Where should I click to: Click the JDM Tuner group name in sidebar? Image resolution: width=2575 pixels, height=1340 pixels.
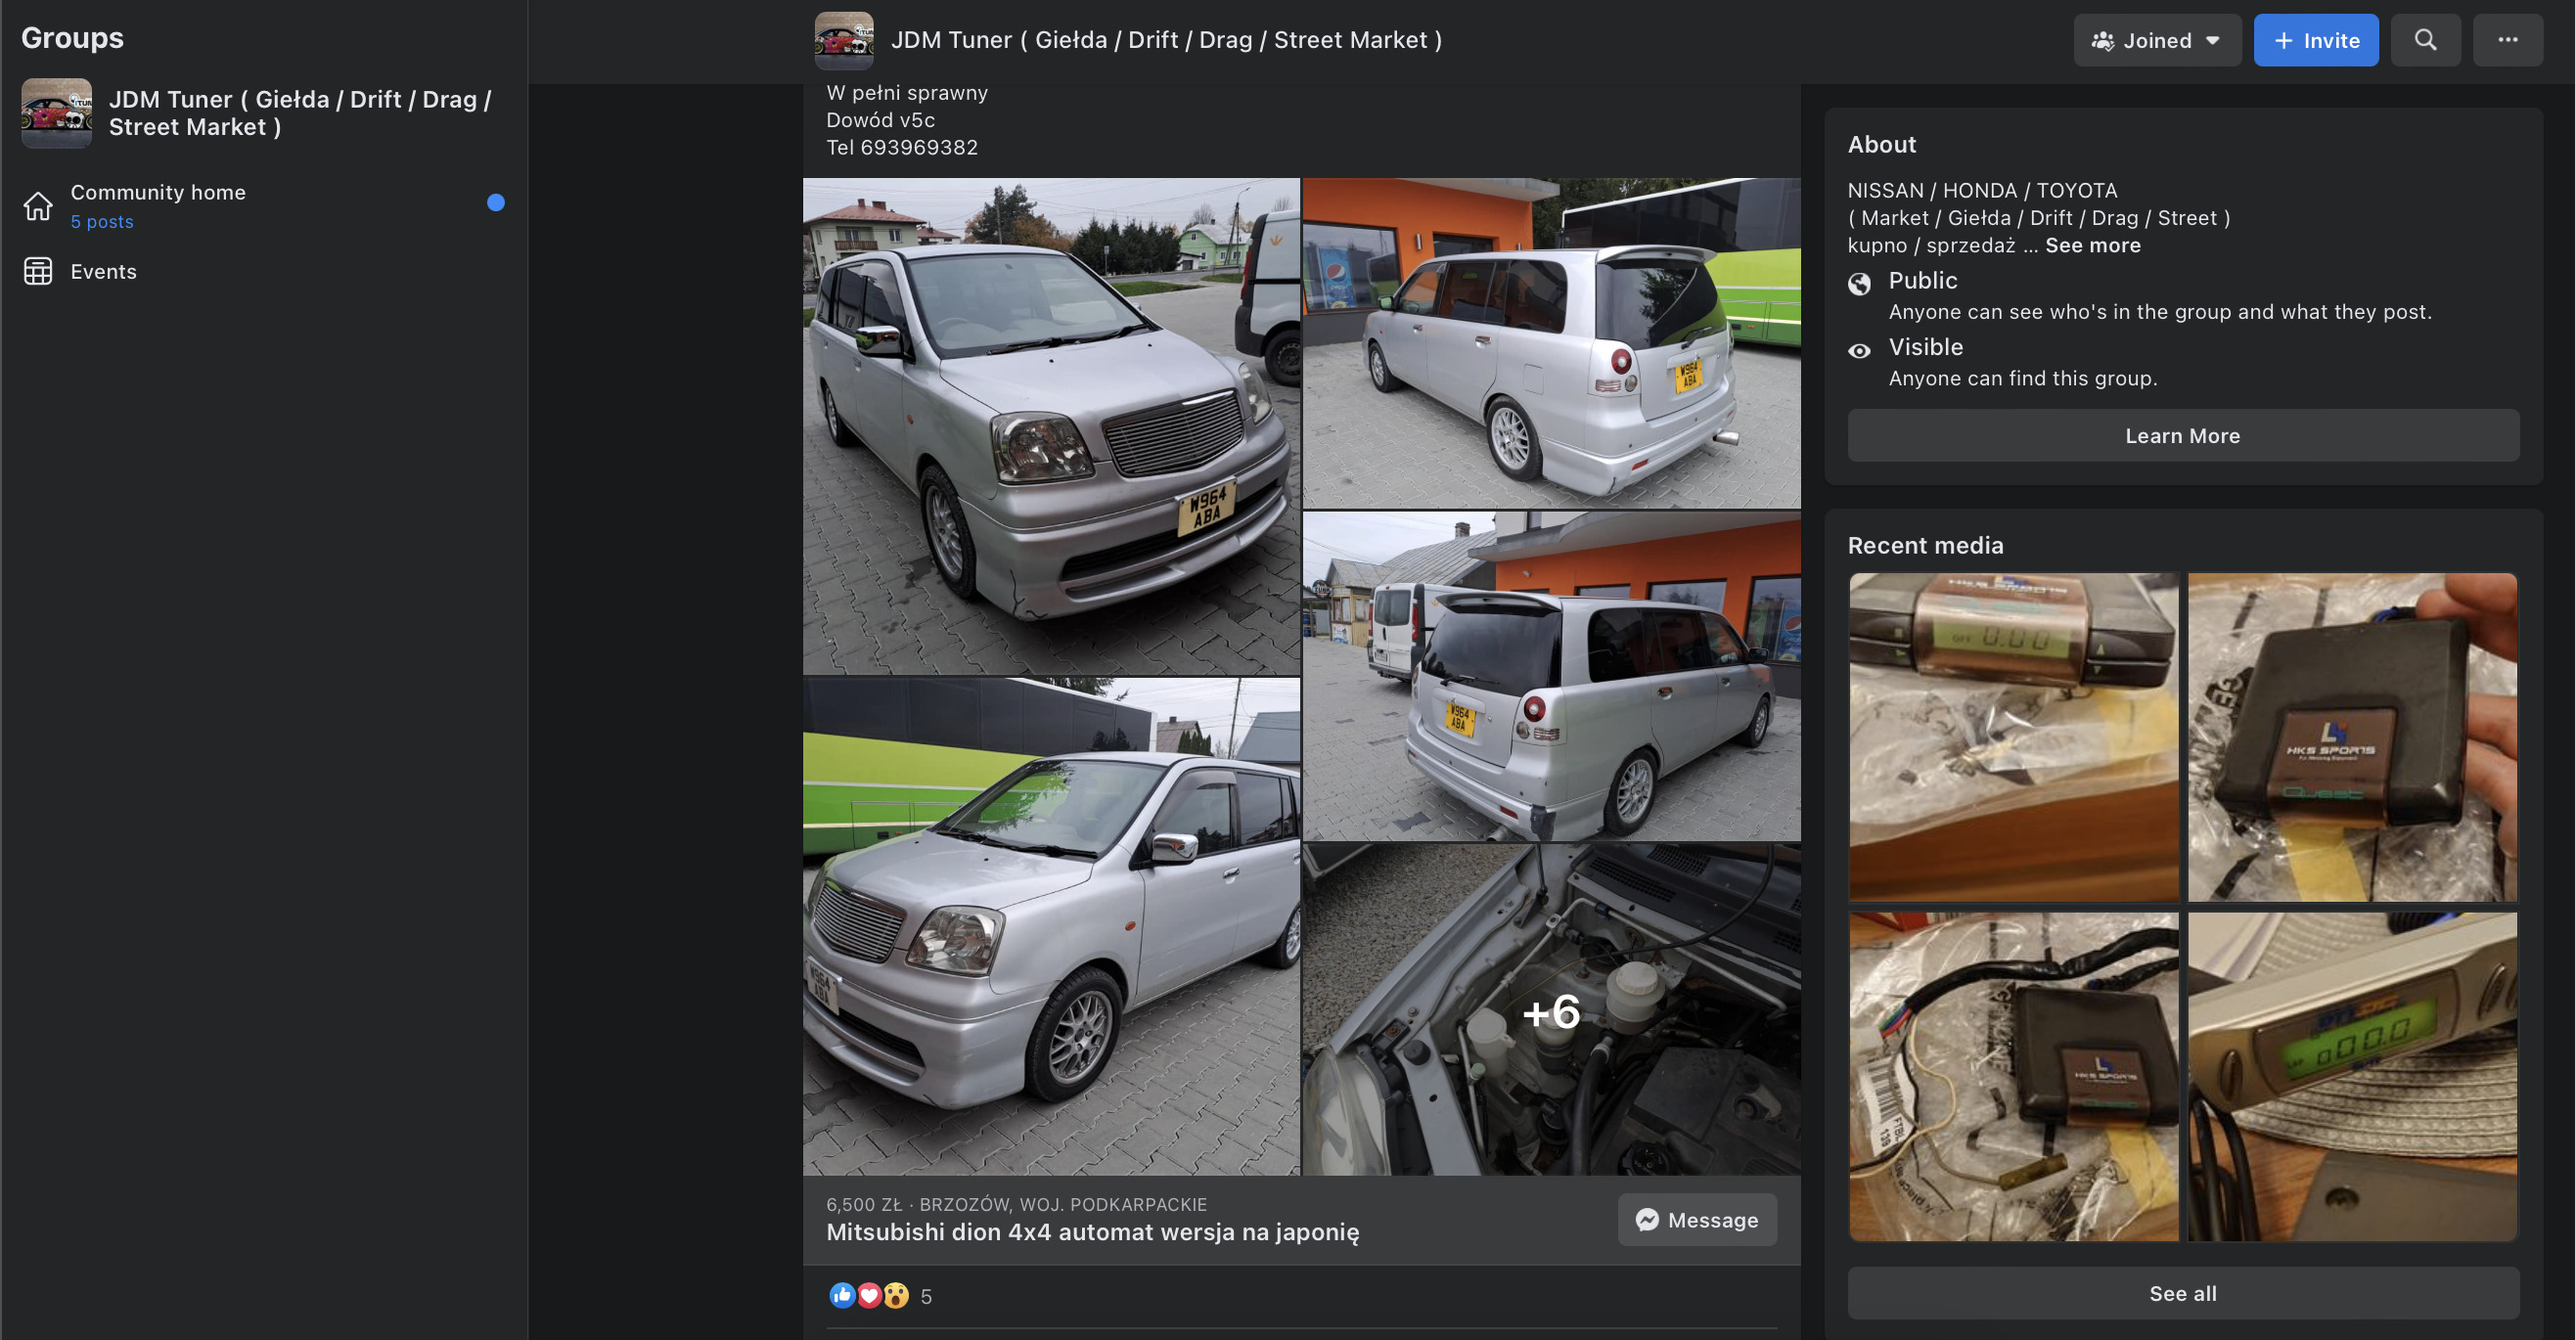pos(300,112)
